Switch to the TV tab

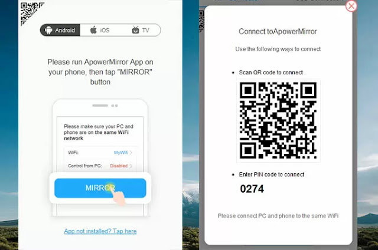point(141,30)
